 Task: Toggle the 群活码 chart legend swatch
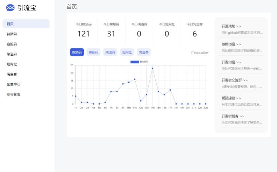135,62
